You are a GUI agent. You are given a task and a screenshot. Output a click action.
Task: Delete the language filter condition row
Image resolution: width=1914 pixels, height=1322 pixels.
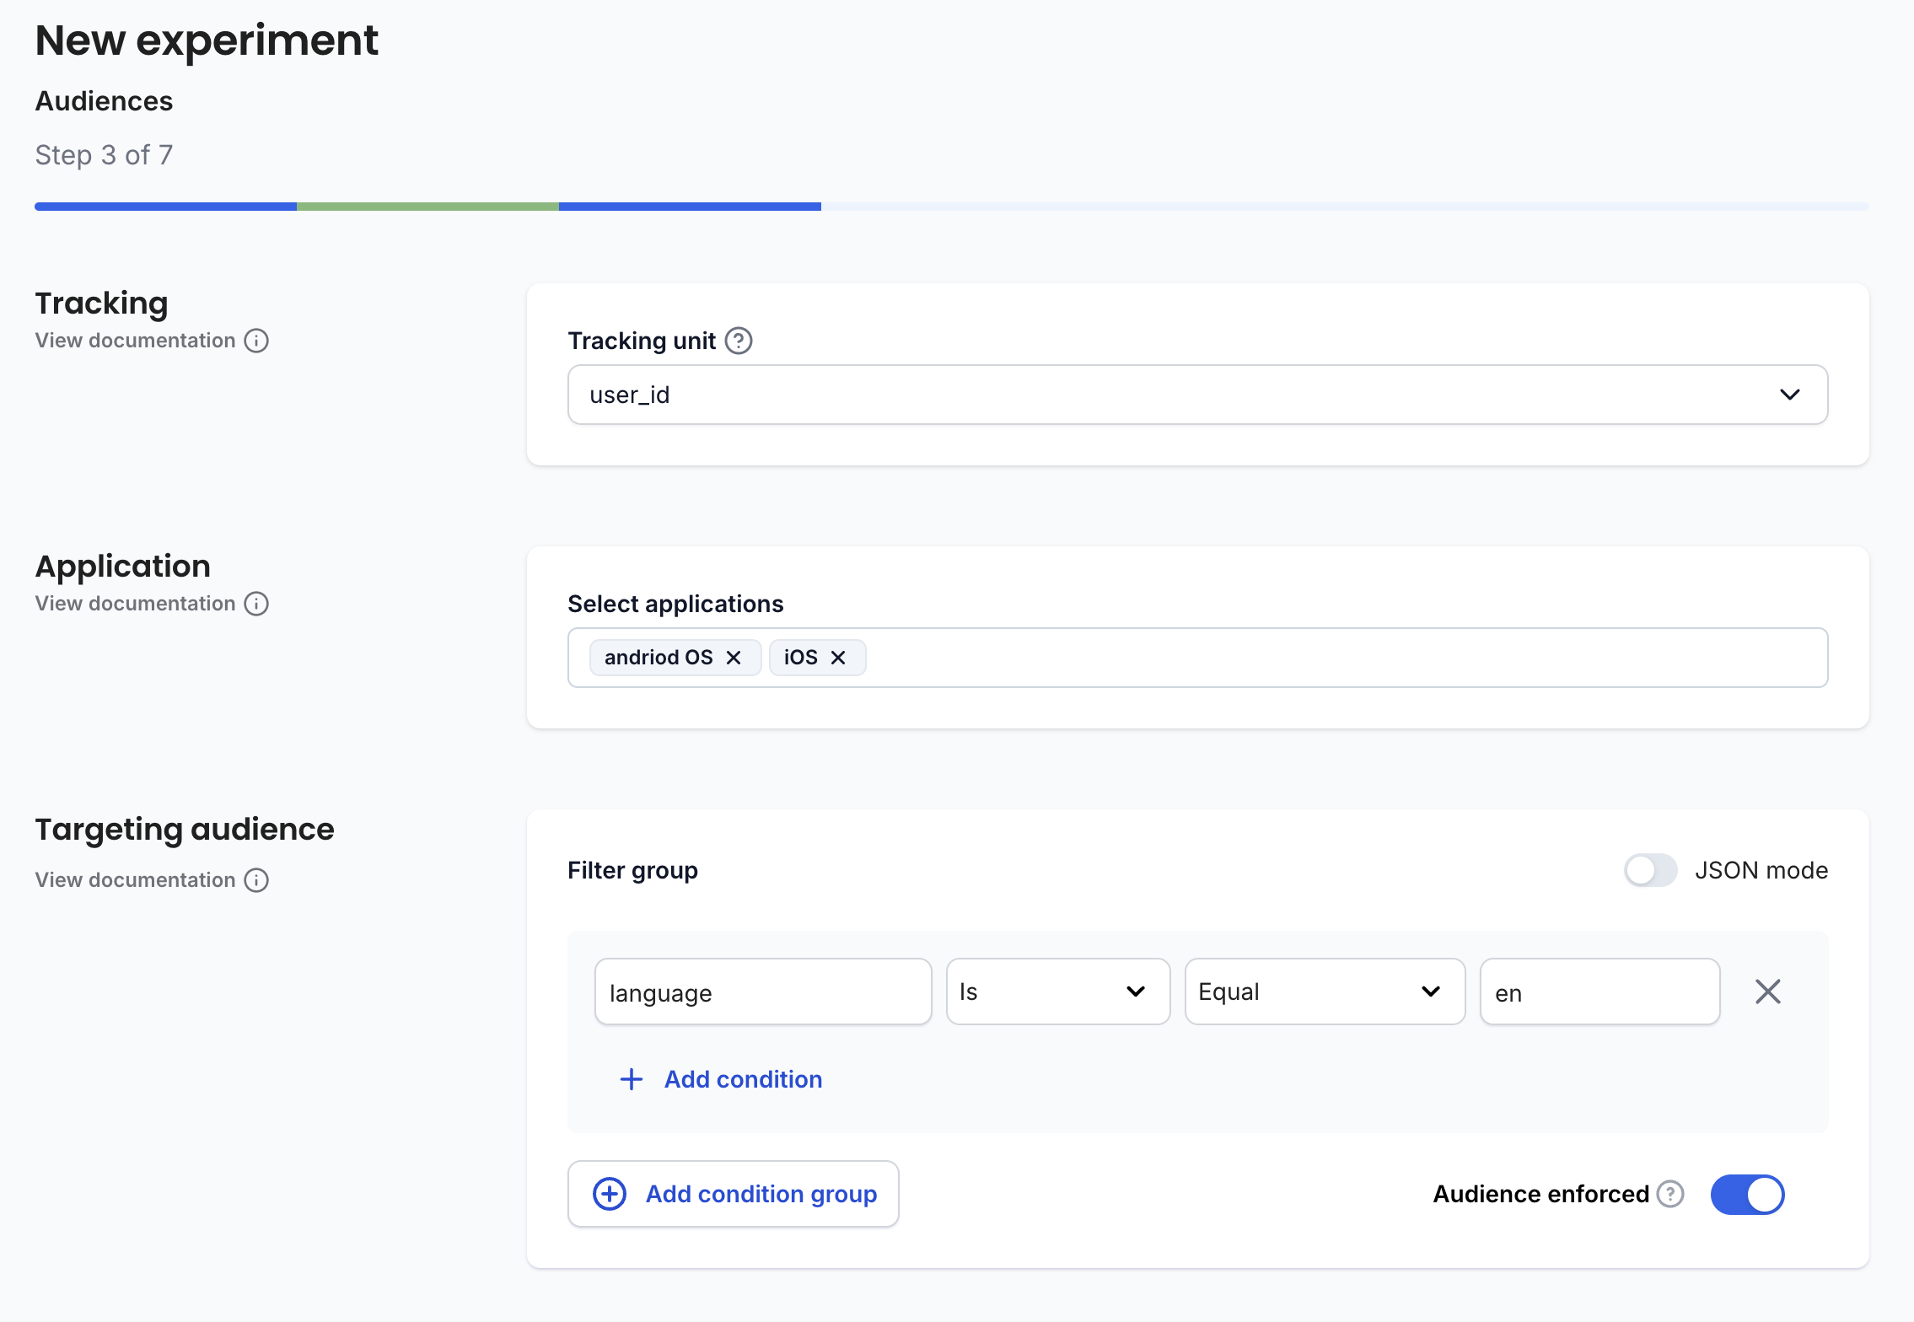(x=1768, y=991)
